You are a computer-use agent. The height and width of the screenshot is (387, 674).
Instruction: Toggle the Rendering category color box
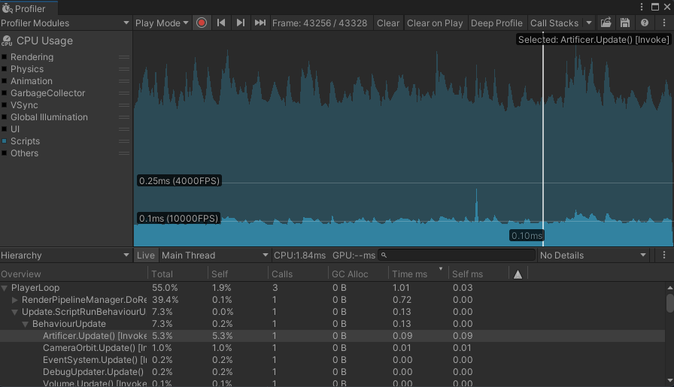tap(5, 57)
